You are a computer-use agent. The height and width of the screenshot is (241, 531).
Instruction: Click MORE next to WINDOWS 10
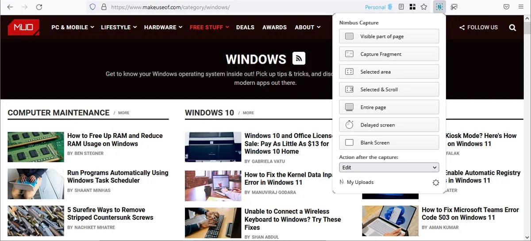[248, 113]
